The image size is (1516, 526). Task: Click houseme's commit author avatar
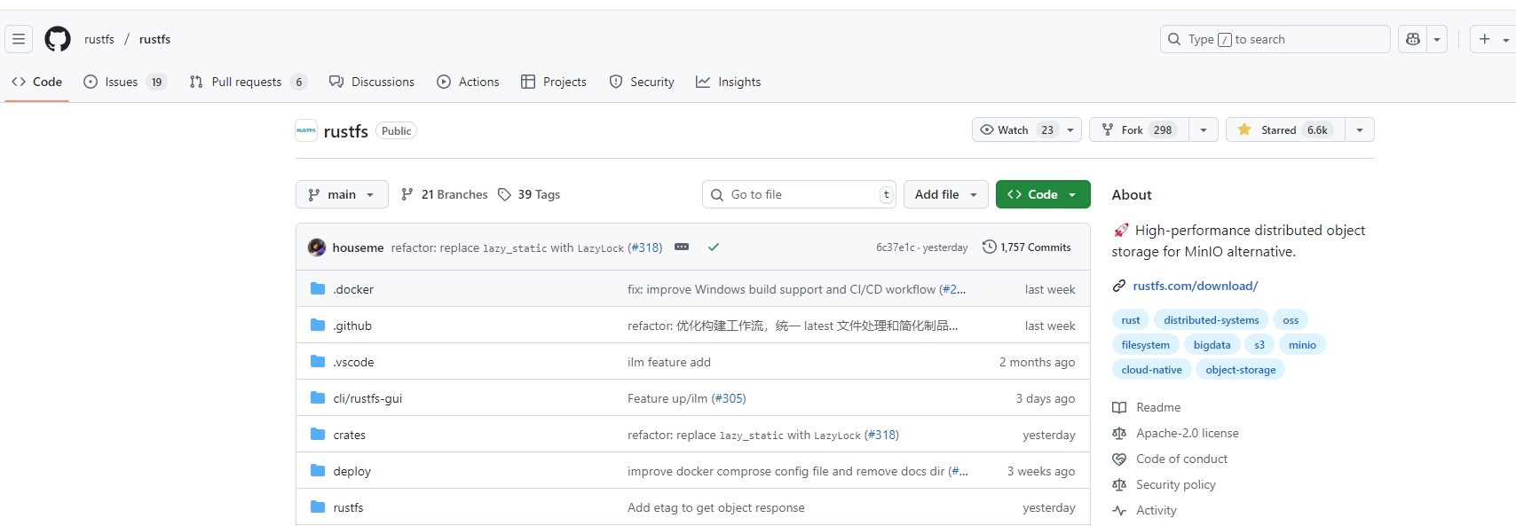click(x=317, y=247)
